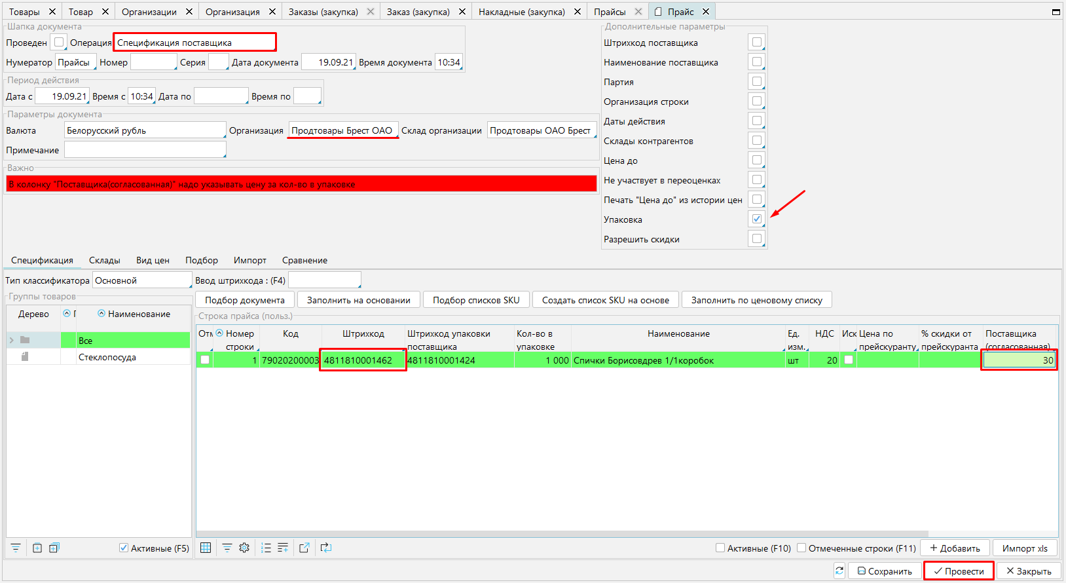Click the stacked squares plus icon under tree

pyautogui.click(x=54, y=548)
